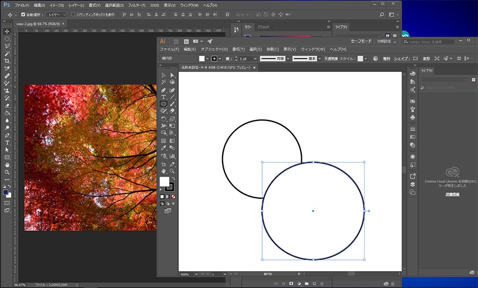Open Illustrator 効果(C) menu
Screen dimensions: 478x288
pos(273,49)
